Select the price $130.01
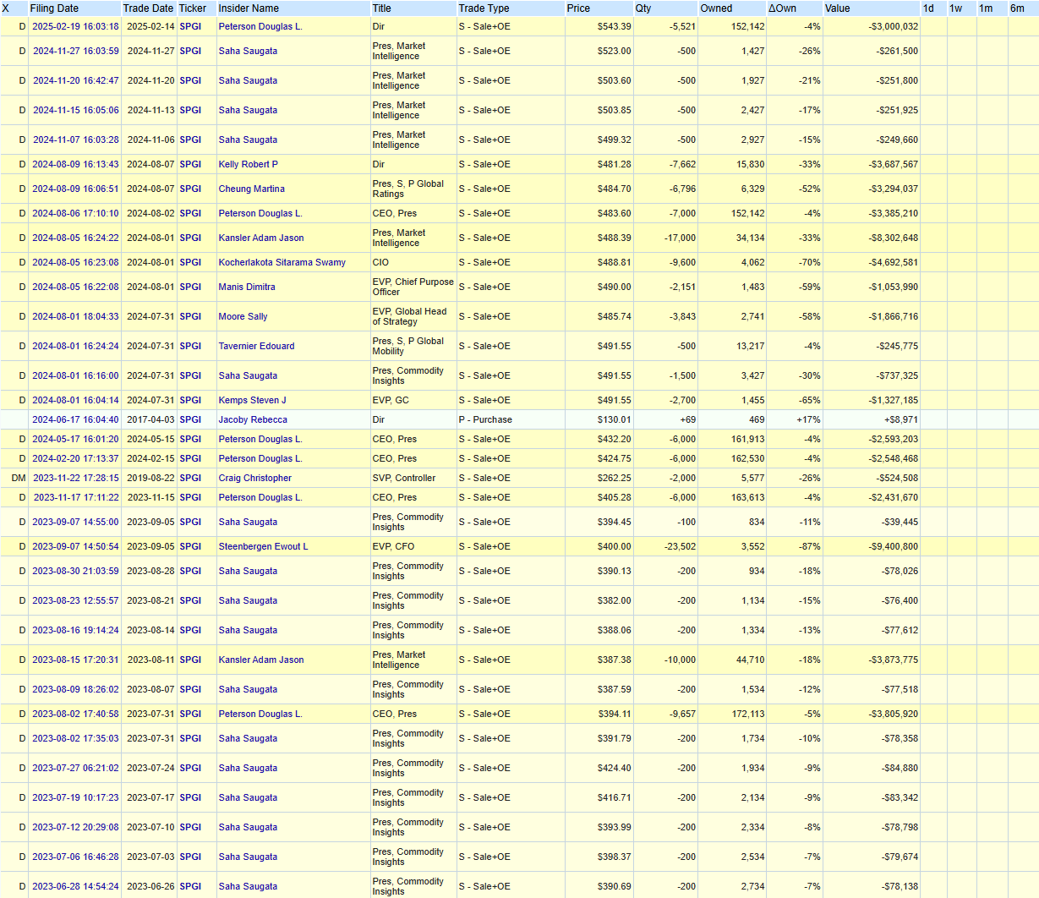The image size is (1039, 898). 615,419
